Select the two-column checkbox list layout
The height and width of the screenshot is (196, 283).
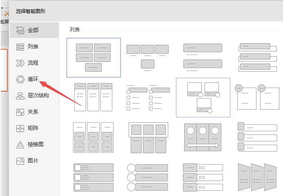click(147, 97)
